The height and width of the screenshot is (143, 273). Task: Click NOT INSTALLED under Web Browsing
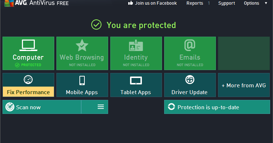82,65
